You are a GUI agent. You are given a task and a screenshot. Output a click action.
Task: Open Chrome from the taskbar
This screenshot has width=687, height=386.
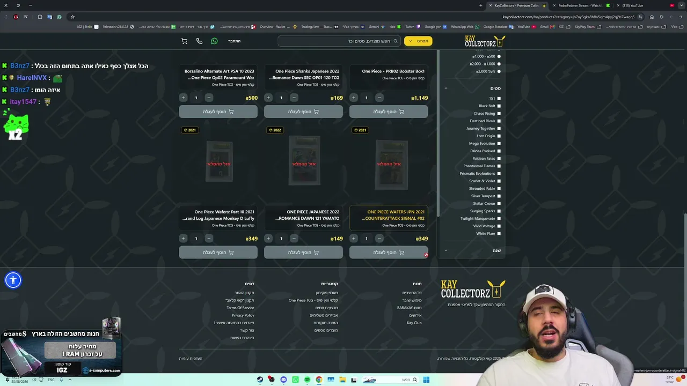[319, 380]
